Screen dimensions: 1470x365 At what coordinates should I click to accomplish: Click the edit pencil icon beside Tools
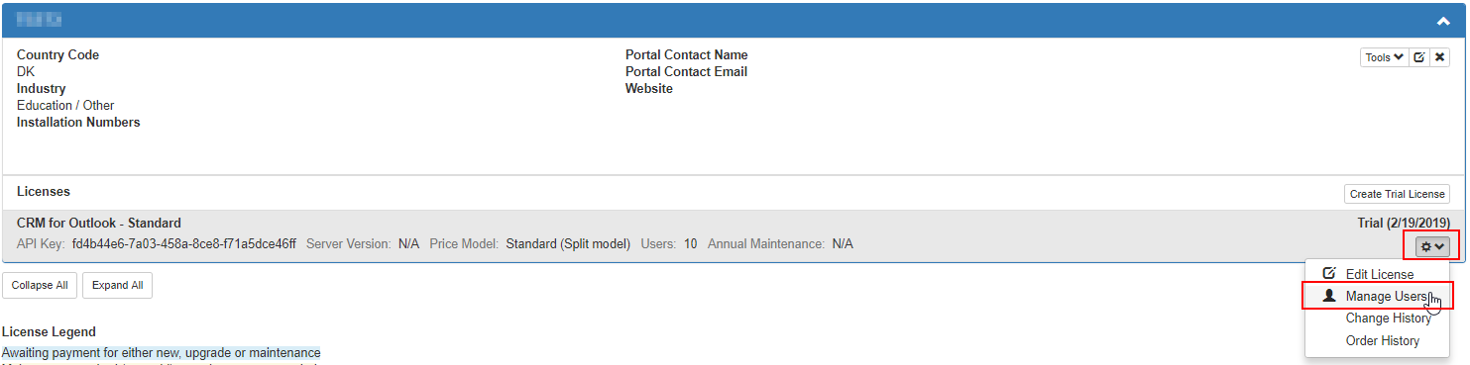1419,57
